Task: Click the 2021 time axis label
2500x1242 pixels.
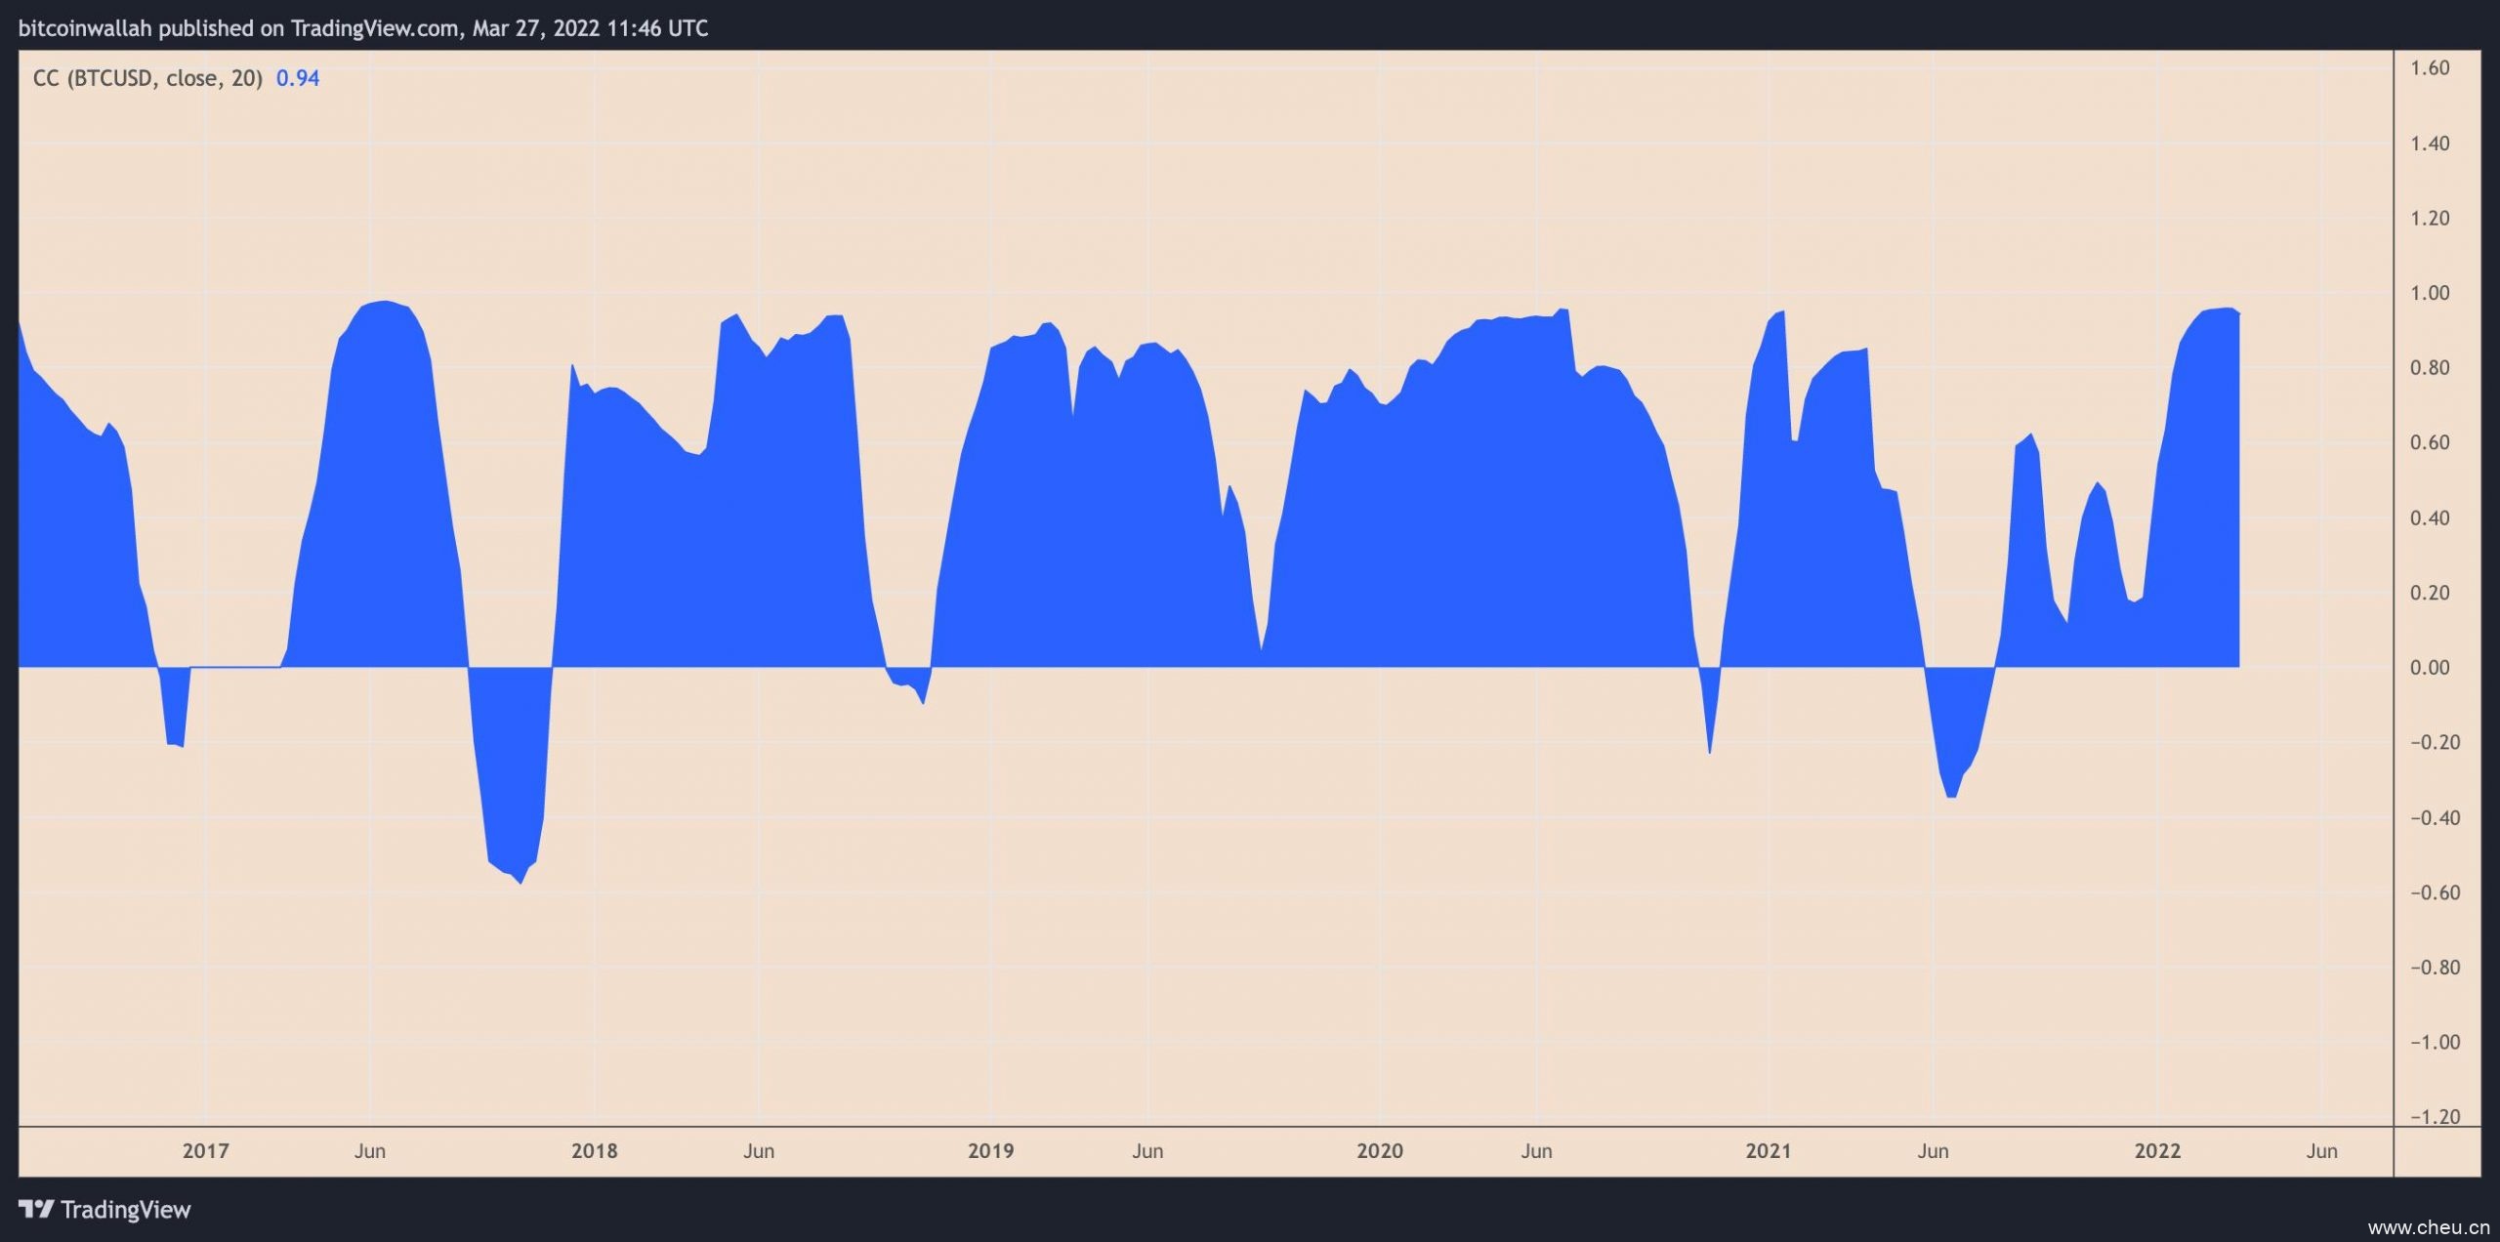Action: 1768,1151
